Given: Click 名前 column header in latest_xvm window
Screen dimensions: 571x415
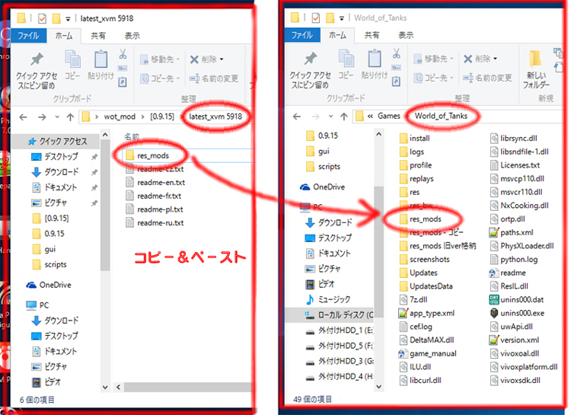Looking at the screenshot, I should point(132,137).
